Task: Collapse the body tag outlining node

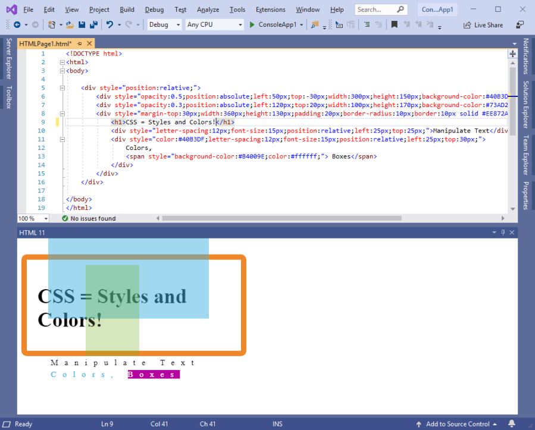Action: click(x=62, y=71)
